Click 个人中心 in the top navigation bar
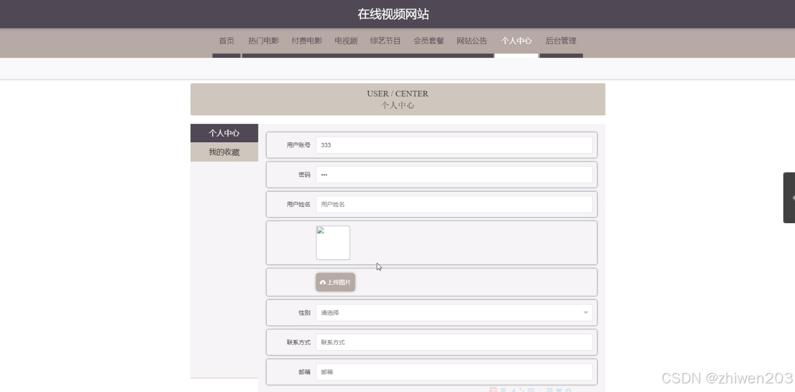This screenshot has width=795, height=392. click(516, 41)
